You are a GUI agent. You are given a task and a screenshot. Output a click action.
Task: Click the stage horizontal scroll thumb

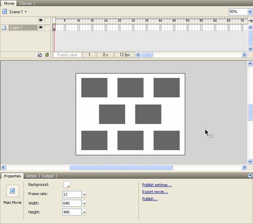[121, 167]
